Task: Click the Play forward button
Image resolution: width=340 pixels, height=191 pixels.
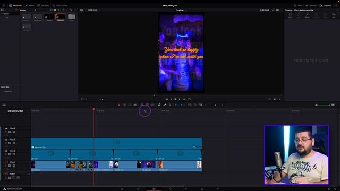Action: 180,99
